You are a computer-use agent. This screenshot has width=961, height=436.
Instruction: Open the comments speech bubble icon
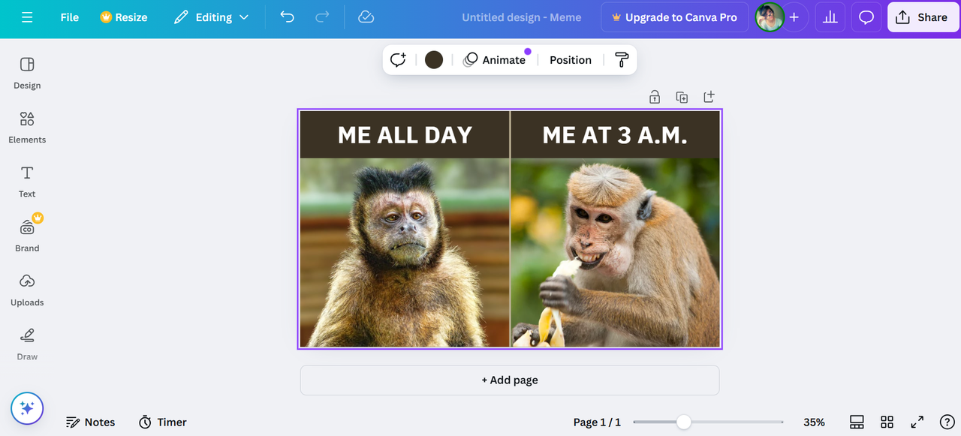tap(866, 17)
